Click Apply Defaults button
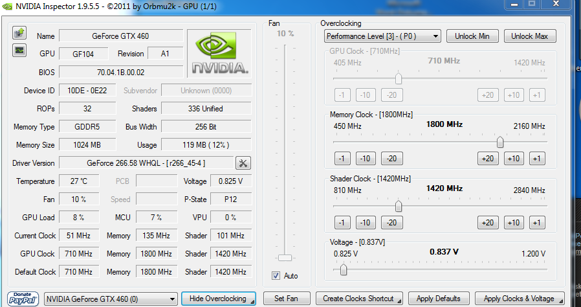 439,299
